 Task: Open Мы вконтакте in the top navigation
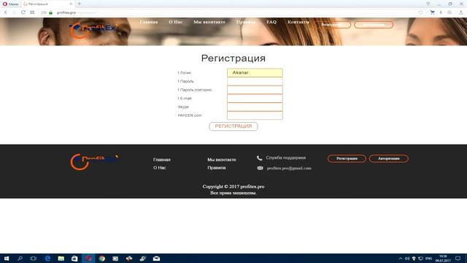click(209, 22)
